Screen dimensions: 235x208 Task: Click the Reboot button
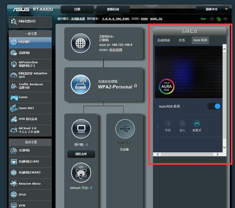113,9
